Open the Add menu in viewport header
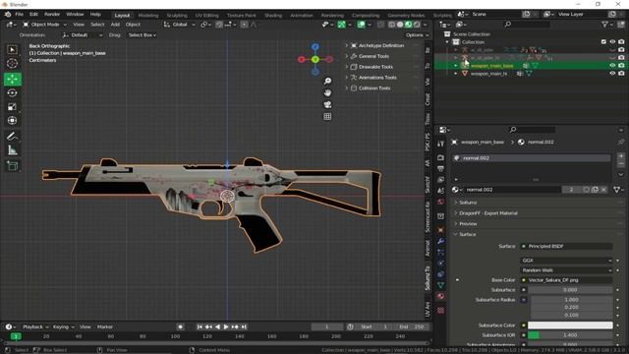Image resolution: width=629 pixels, height=354 pixels. pyautogui.click(x=115, y=25)
